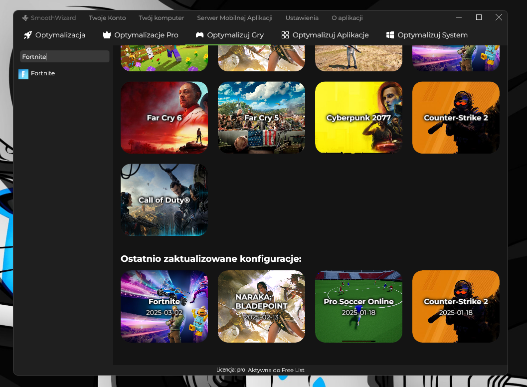527x387 pixels.
Task: Click the SmoothWizard logo icon
Action: (x=25, y=18)
